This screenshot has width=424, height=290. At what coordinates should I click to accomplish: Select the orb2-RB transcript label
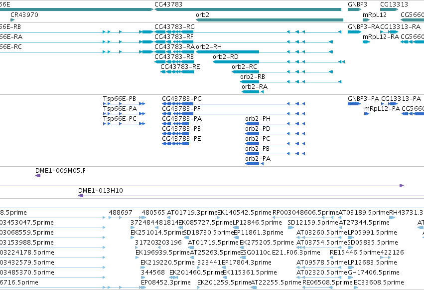[x=253, y=77]
